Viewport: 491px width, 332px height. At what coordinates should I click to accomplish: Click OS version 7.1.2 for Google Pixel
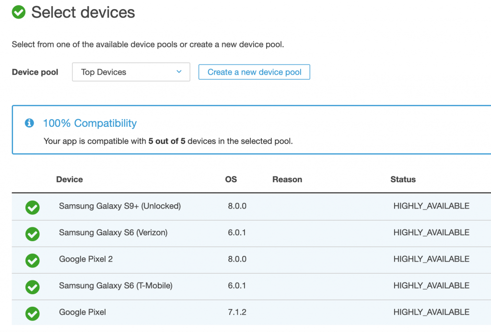(237, 312)
